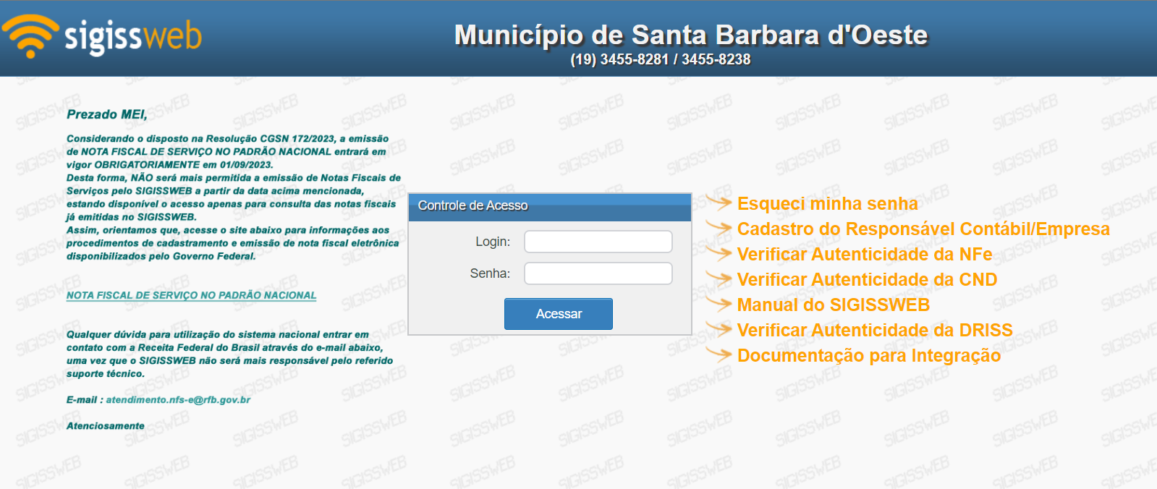Image resolution: width=1157 pixels, height=489 pixels.
Task: Click the Prezado MEI, heading
Action: (x=107, y=114)
